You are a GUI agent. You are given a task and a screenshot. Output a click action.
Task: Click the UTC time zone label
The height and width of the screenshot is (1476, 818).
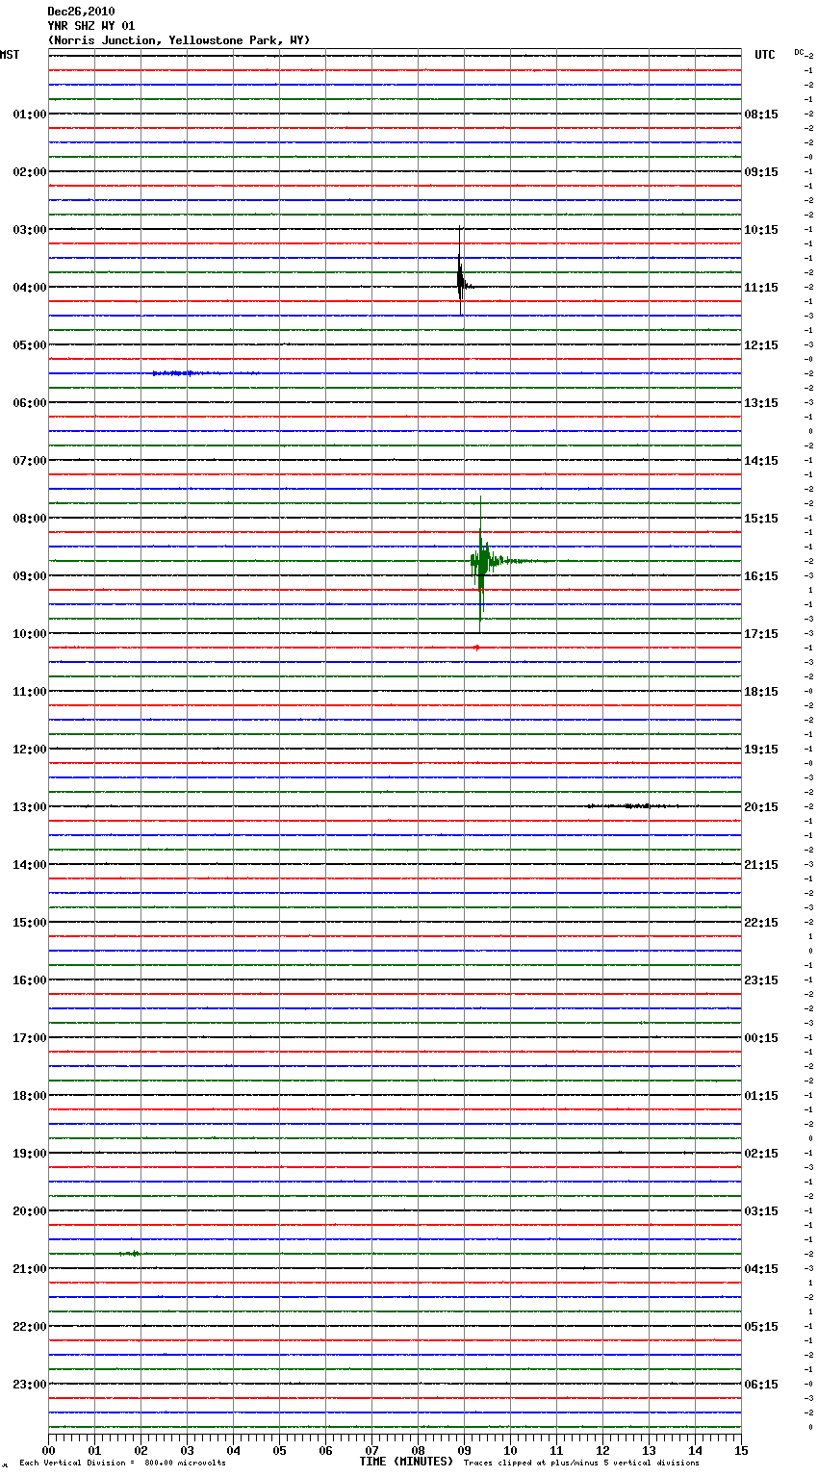click(x=765, y=55)
